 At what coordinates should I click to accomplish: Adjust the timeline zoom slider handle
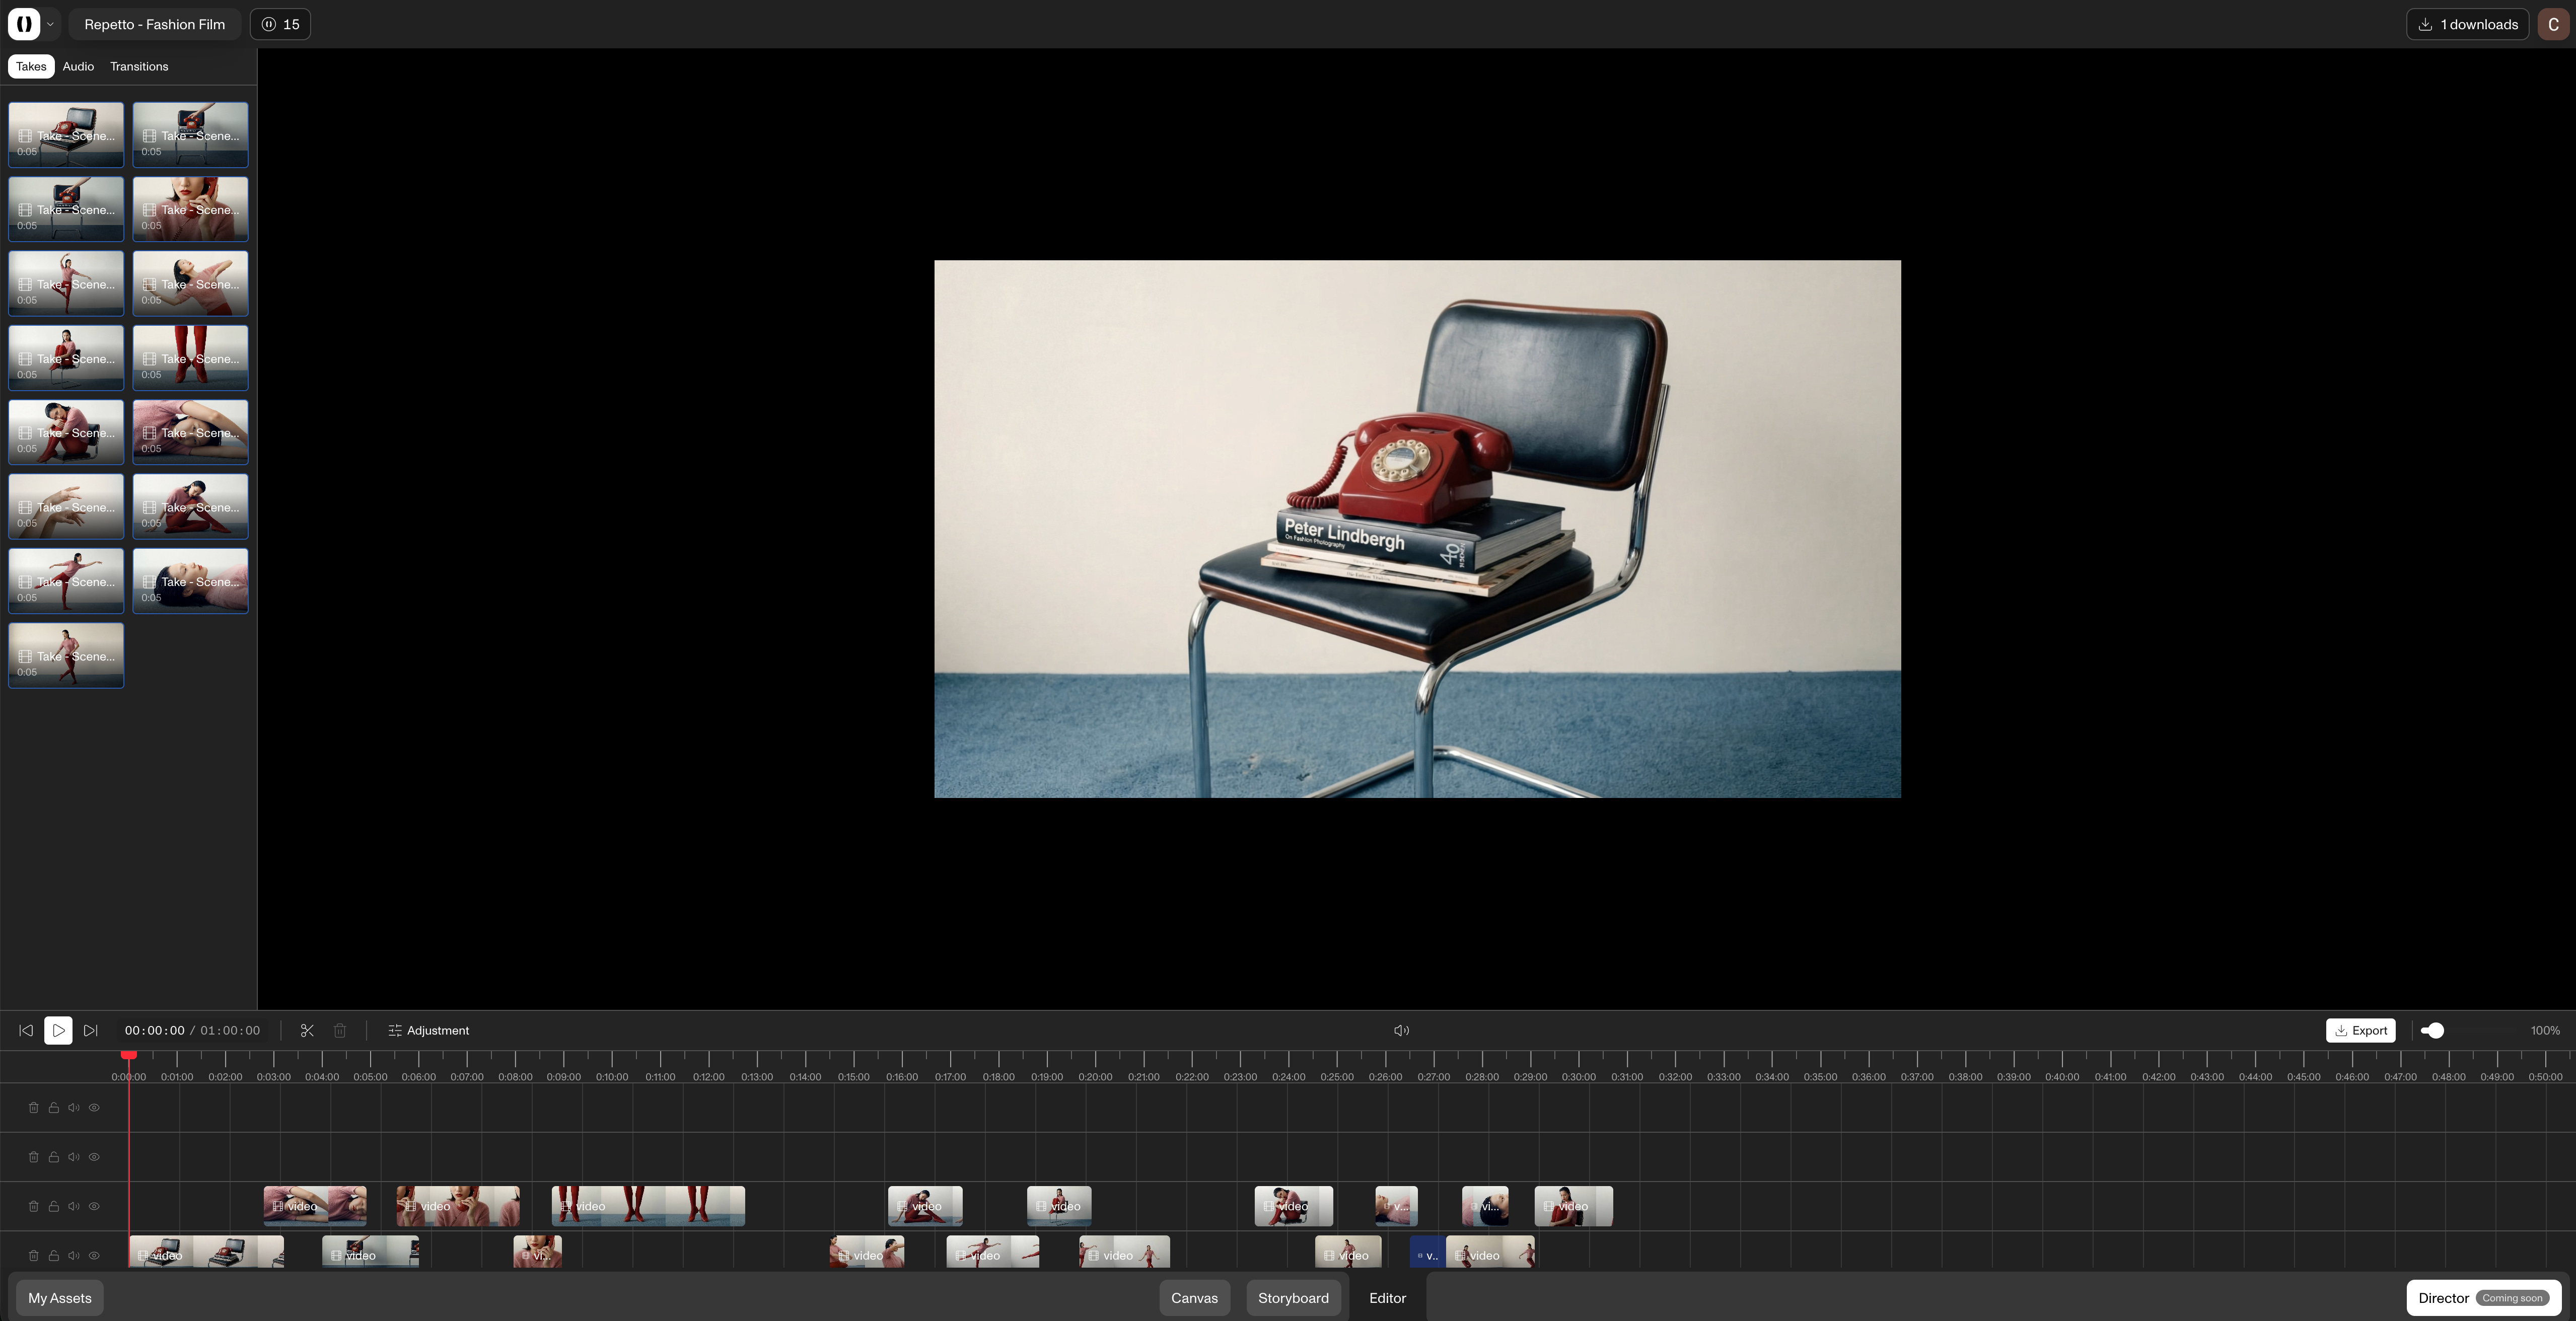[x=2436, y=1030]
